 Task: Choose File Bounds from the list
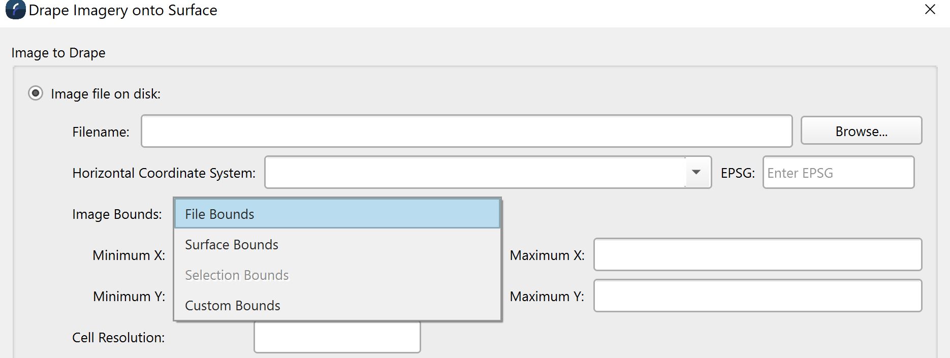pyautogui.click(x=337, y=214)
